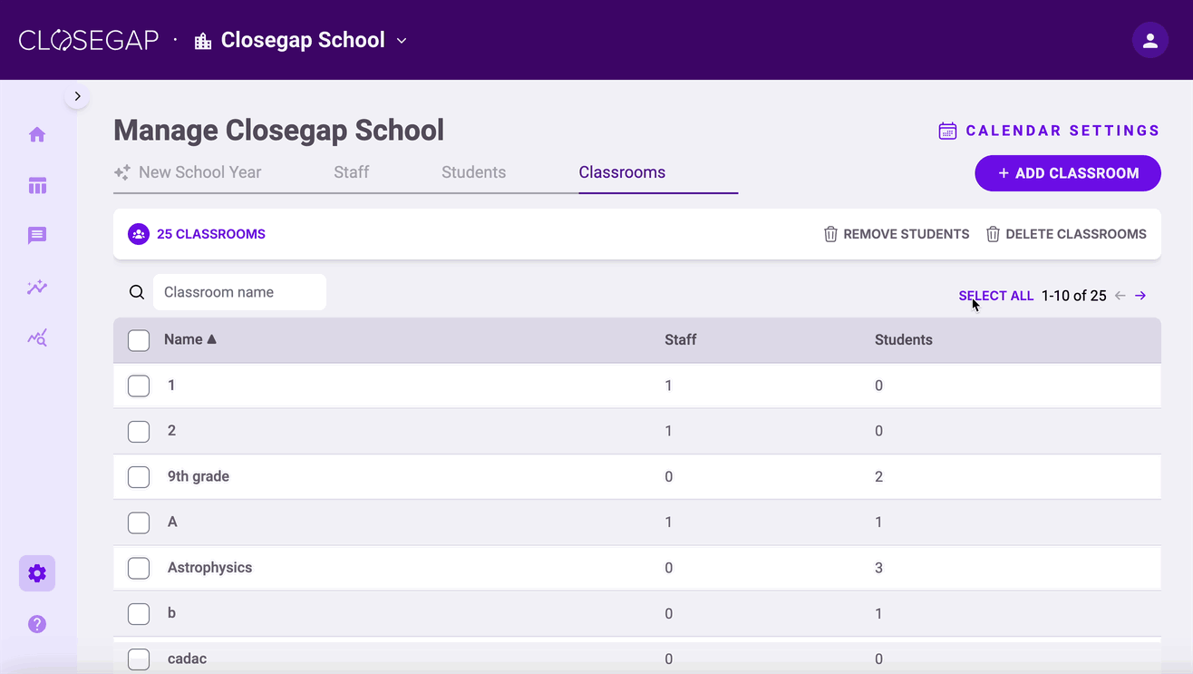Click Select All link
This screenshot has width=1193, height=674.
point(996,296)
